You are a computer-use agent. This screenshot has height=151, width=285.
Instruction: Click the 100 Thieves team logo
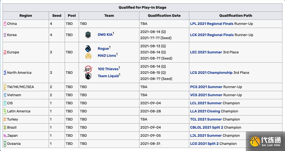88,69
